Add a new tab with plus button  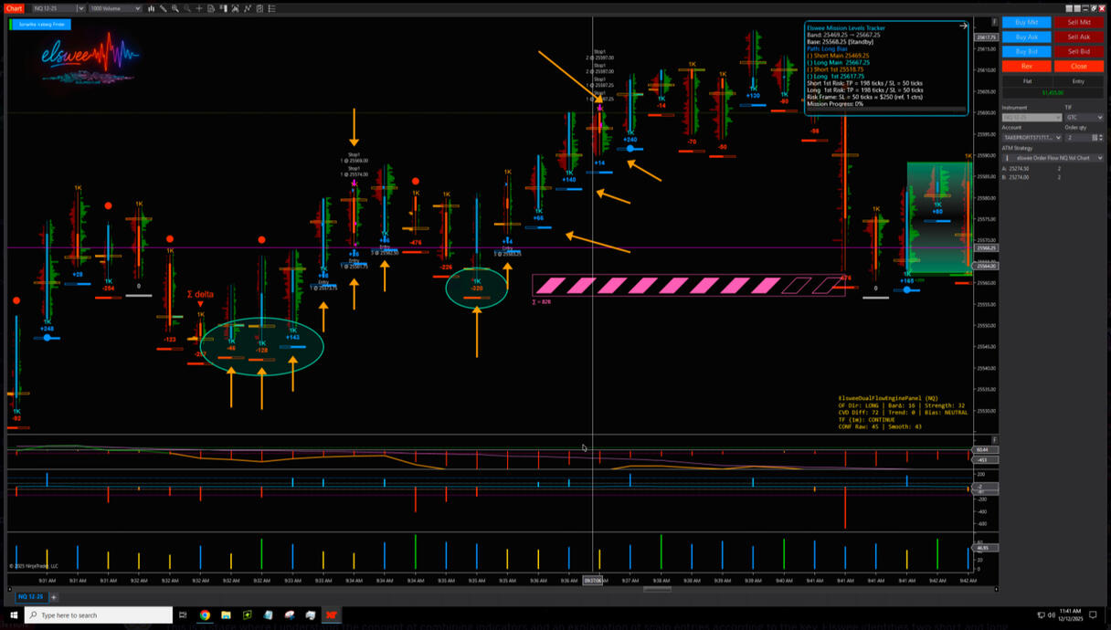[54, 597]
